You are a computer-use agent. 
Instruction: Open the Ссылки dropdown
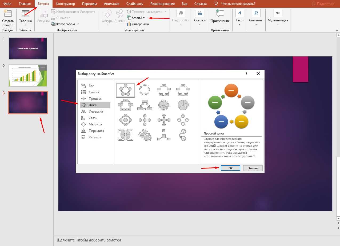pyautogui.click(x=200, y=25)
